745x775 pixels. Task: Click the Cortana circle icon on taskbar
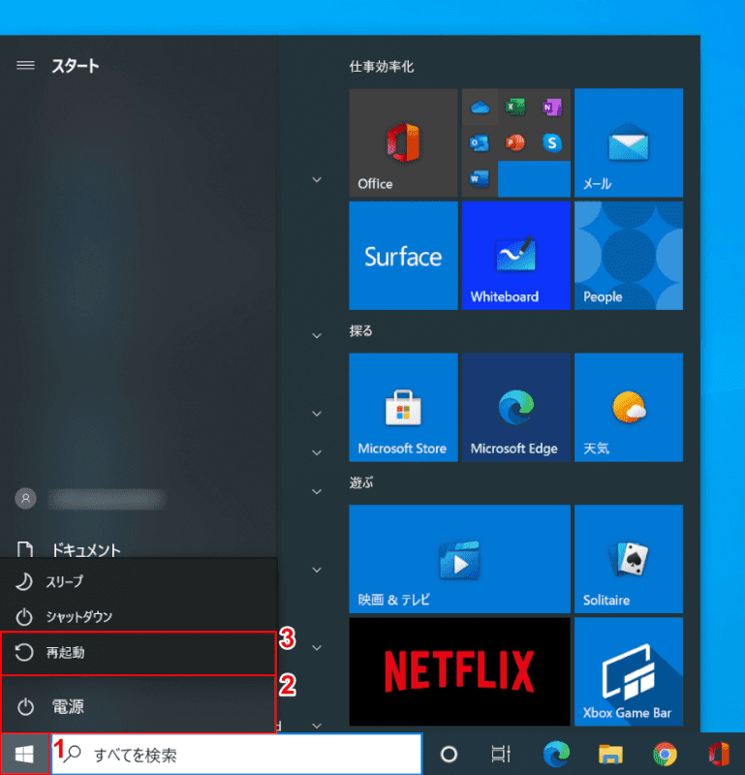[x=449, y=755]
